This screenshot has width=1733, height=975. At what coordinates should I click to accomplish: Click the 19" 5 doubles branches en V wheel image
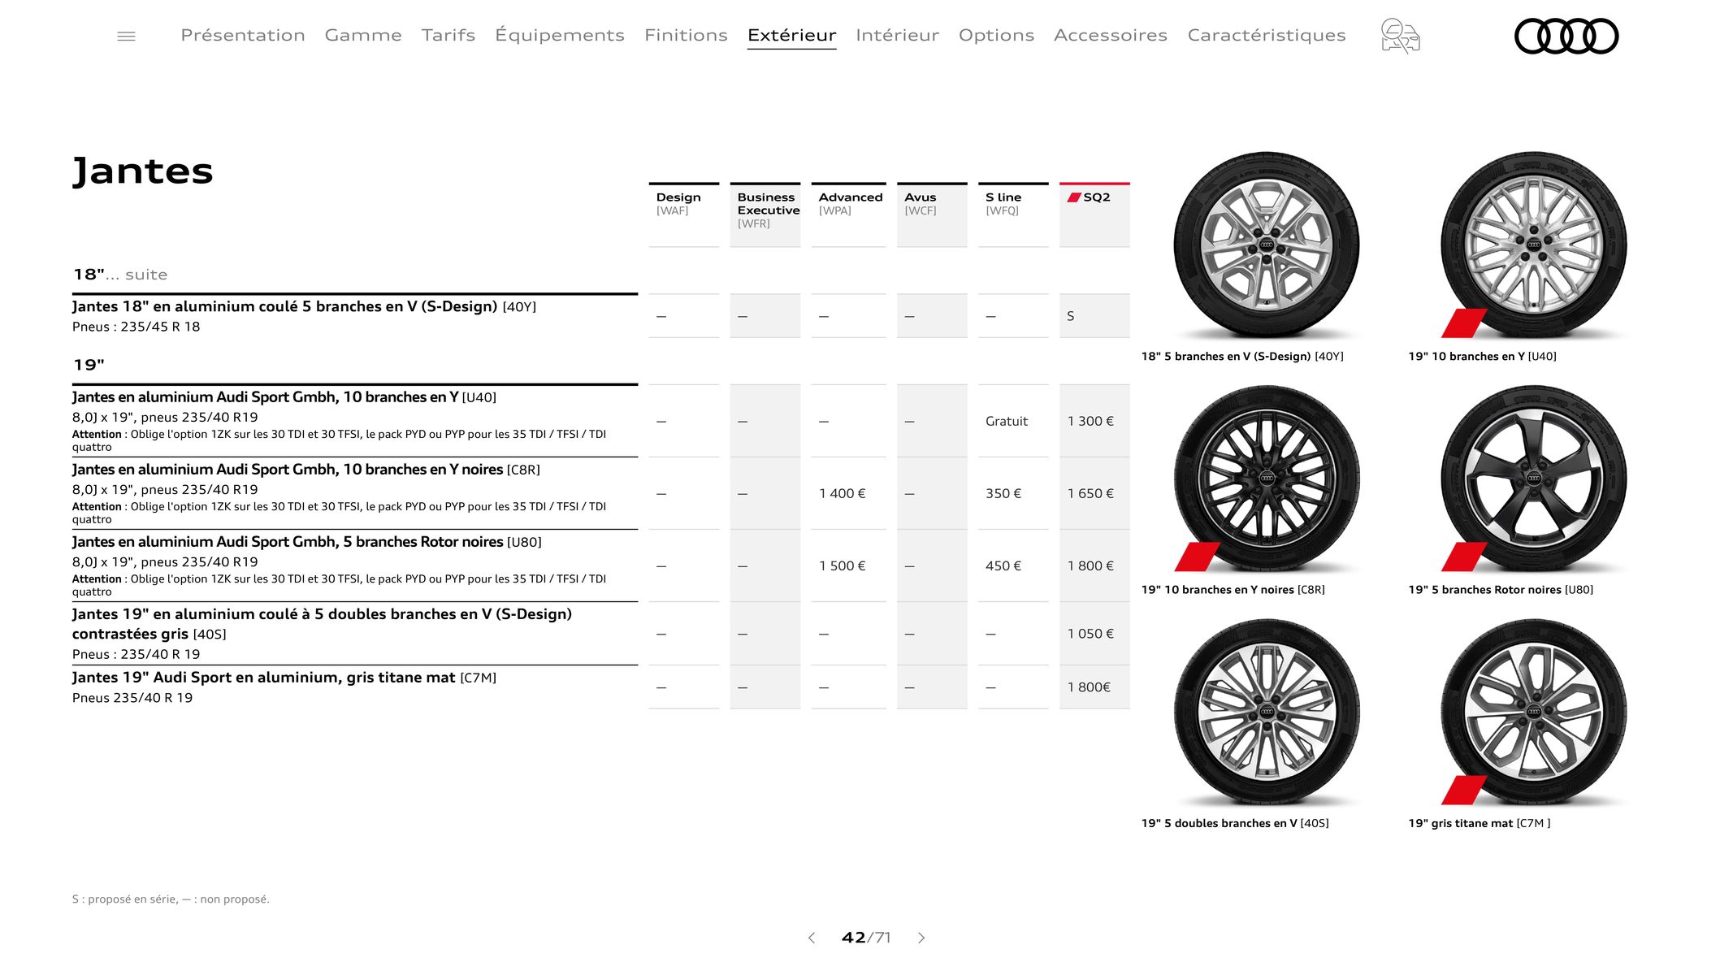[x=1267, y=713]
